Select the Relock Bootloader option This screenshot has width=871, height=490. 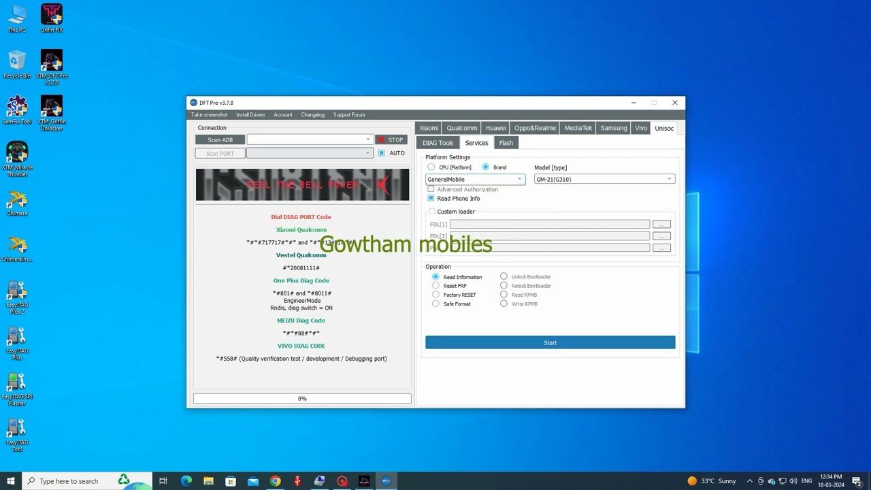pos(504,286)
